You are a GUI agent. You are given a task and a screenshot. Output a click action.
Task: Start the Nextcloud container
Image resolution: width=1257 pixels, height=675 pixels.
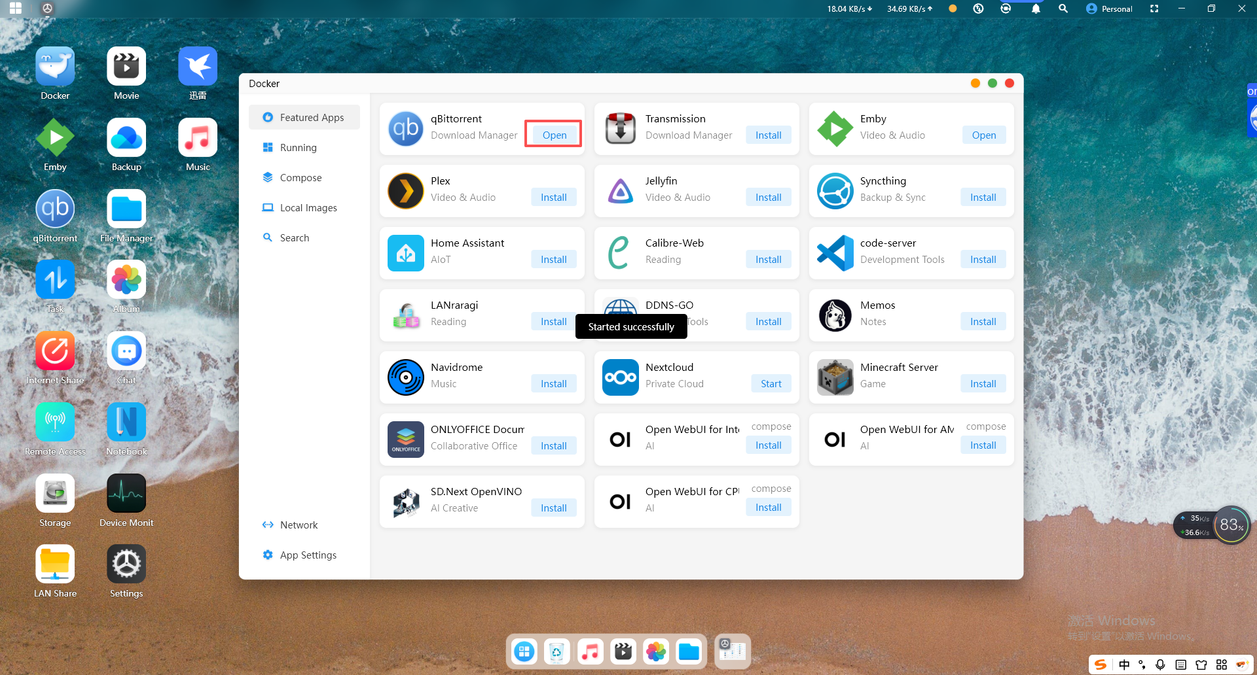point(771,384)
